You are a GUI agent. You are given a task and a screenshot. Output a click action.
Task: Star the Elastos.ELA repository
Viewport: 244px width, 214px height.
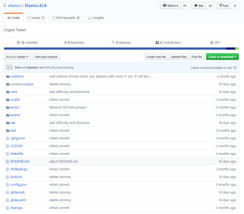coord(199,5)
